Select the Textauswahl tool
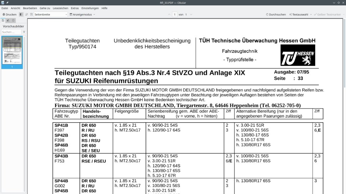Viewport: 346px width, 194px height. click(298, 14)
